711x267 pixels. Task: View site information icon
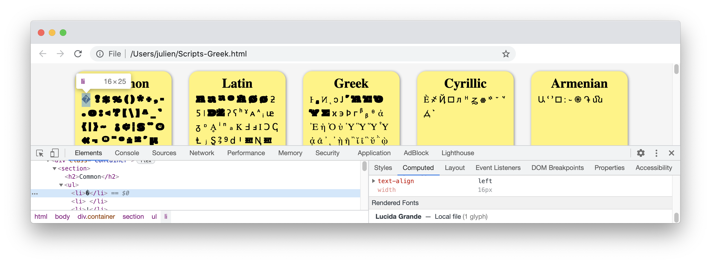click(x=100, y=54)
